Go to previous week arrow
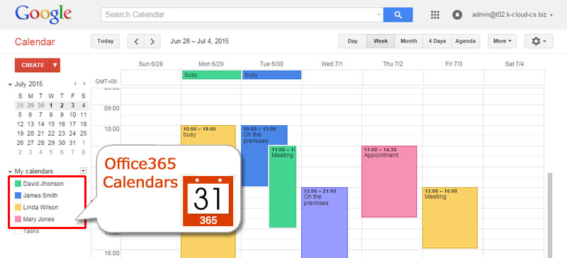Screen dimensions: 567x258 click(x=136, y=42)
